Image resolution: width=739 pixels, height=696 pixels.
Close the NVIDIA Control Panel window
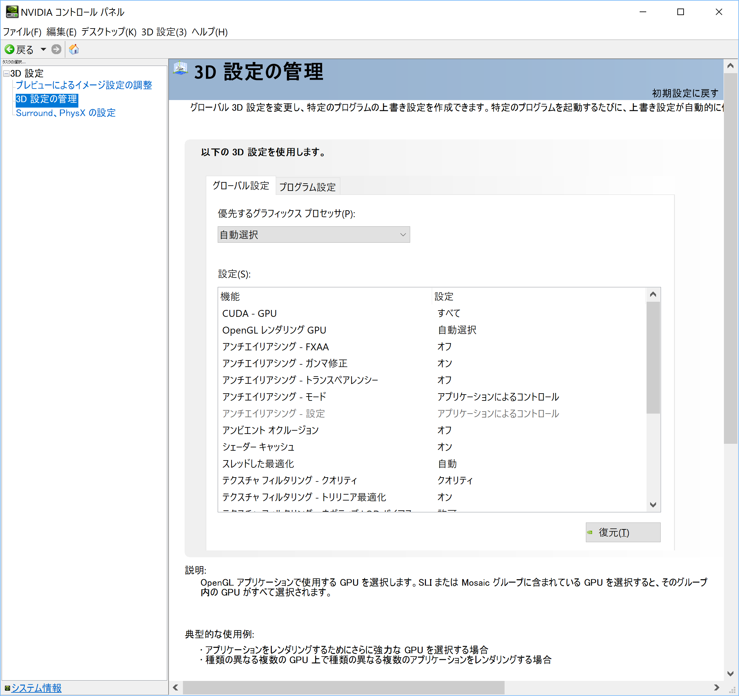tap(719, 12)
